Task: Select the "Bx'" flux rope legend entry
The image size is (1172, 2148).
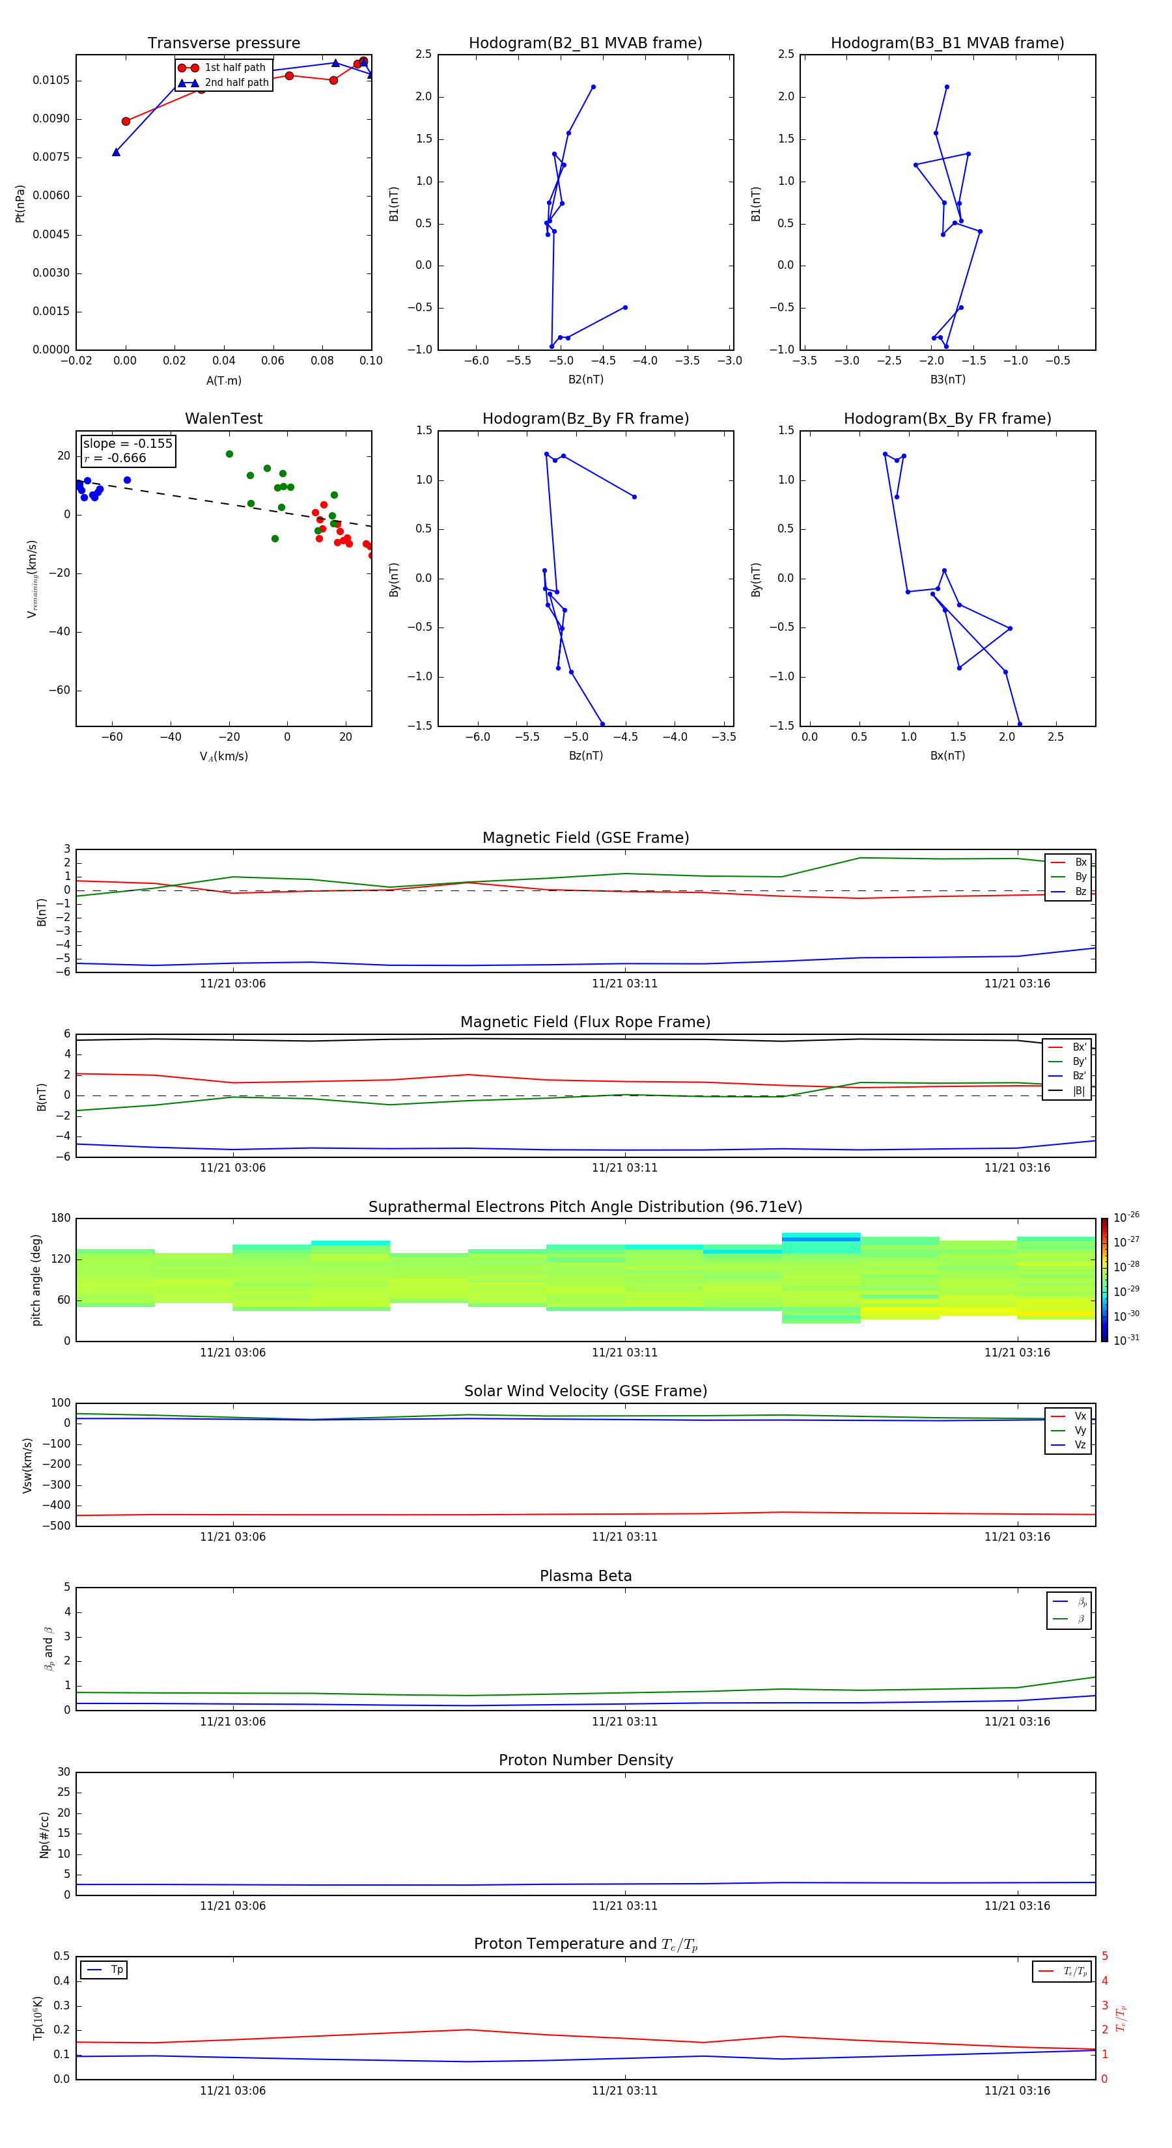Action: 1067,1047
